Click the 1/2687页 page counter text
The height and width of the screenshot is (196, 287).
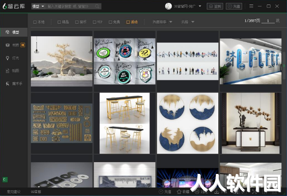pos(252,21)
